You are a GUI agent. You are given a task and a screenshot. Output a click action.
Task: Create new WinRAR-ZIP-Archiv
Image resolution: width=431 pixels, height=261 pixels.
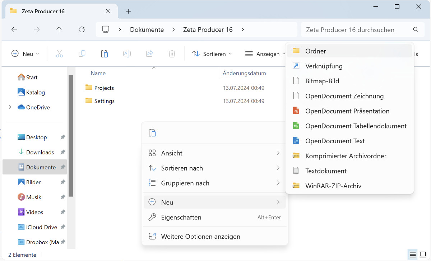coord(349,186)
